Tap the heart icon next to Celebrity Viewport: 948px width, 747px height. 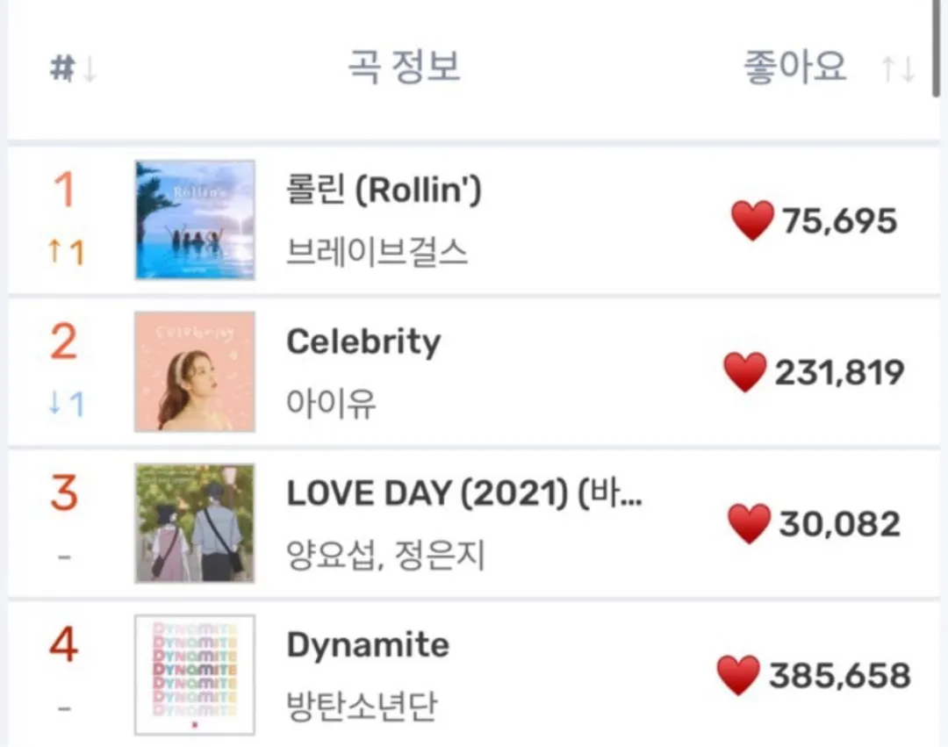point(745,373)
